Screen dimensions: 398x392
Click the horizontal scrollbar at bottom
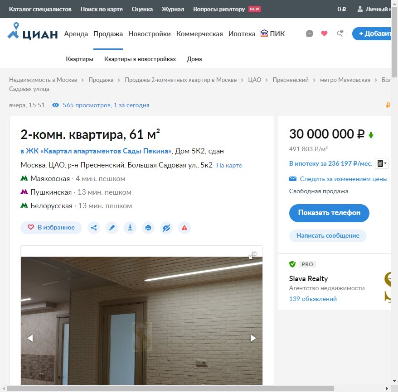click(170, 388)
